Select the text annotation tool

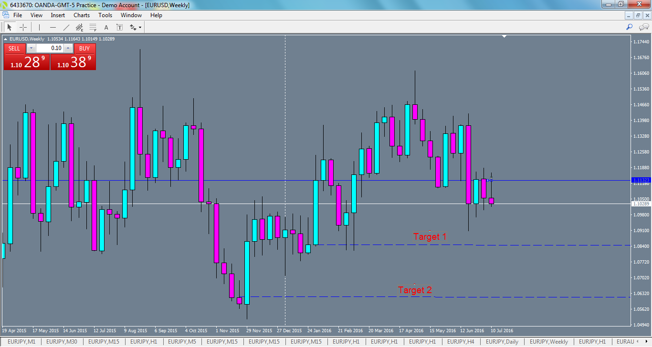click(x=106, y=27)
